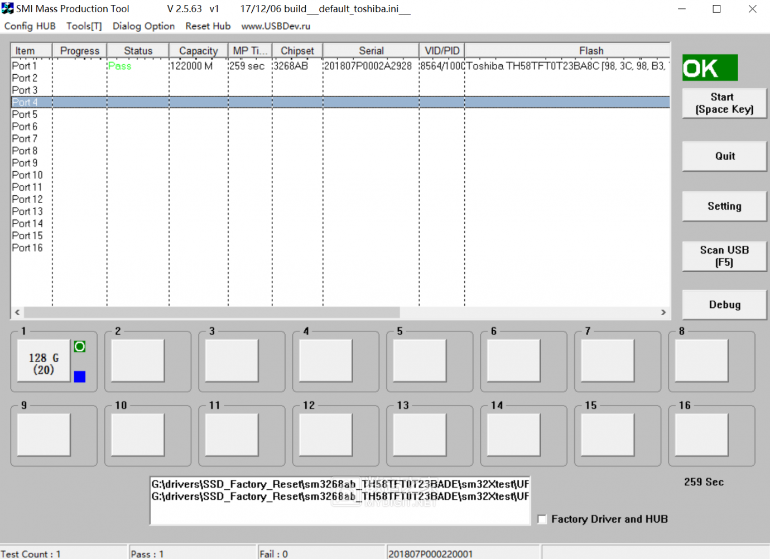Image resolution: width=770 pixels, height=559 pixels.
Task: Select the empty slot 9 box
Action: (44, 435)
